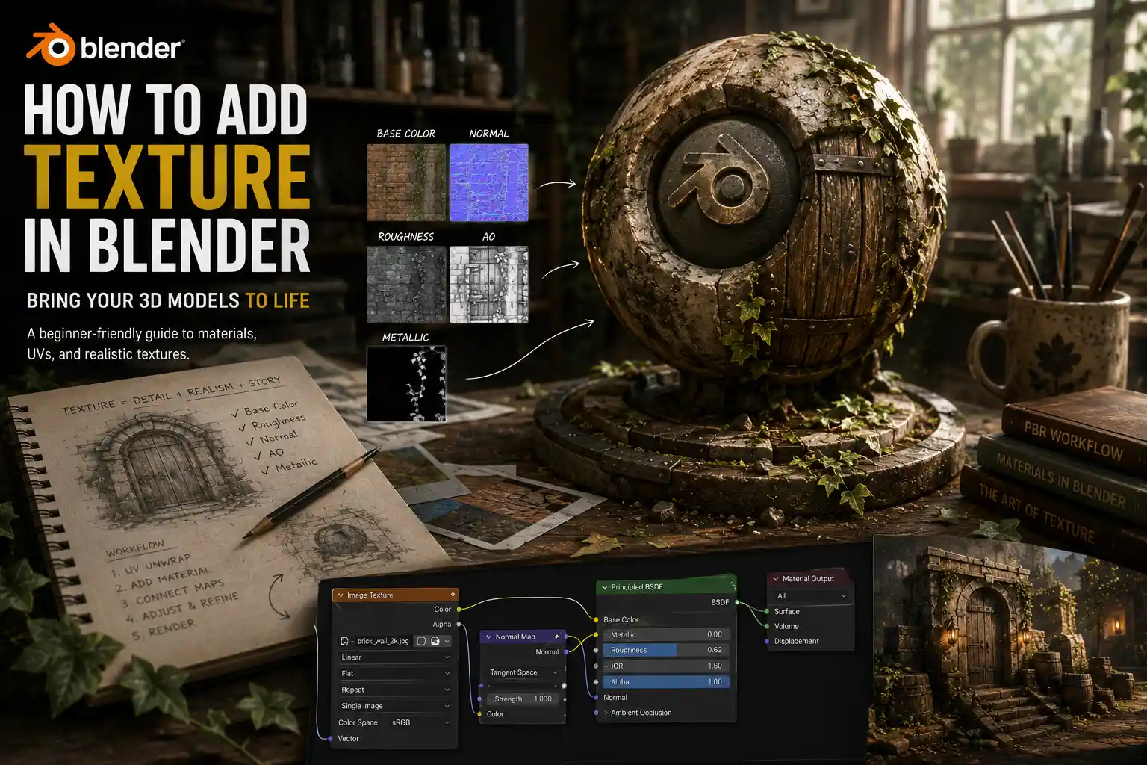Click the Principled BSDF Normal input socket

point(596,698)
